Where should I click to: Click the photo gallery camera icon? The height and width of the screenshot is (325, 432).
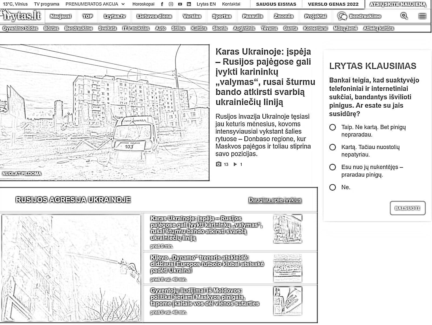coord(219,164)
